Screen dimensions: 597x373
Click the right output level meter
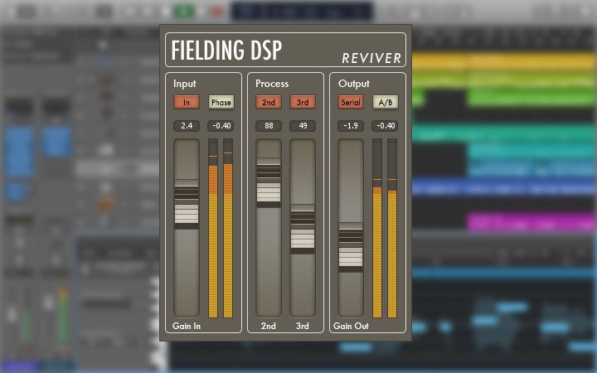392,229
